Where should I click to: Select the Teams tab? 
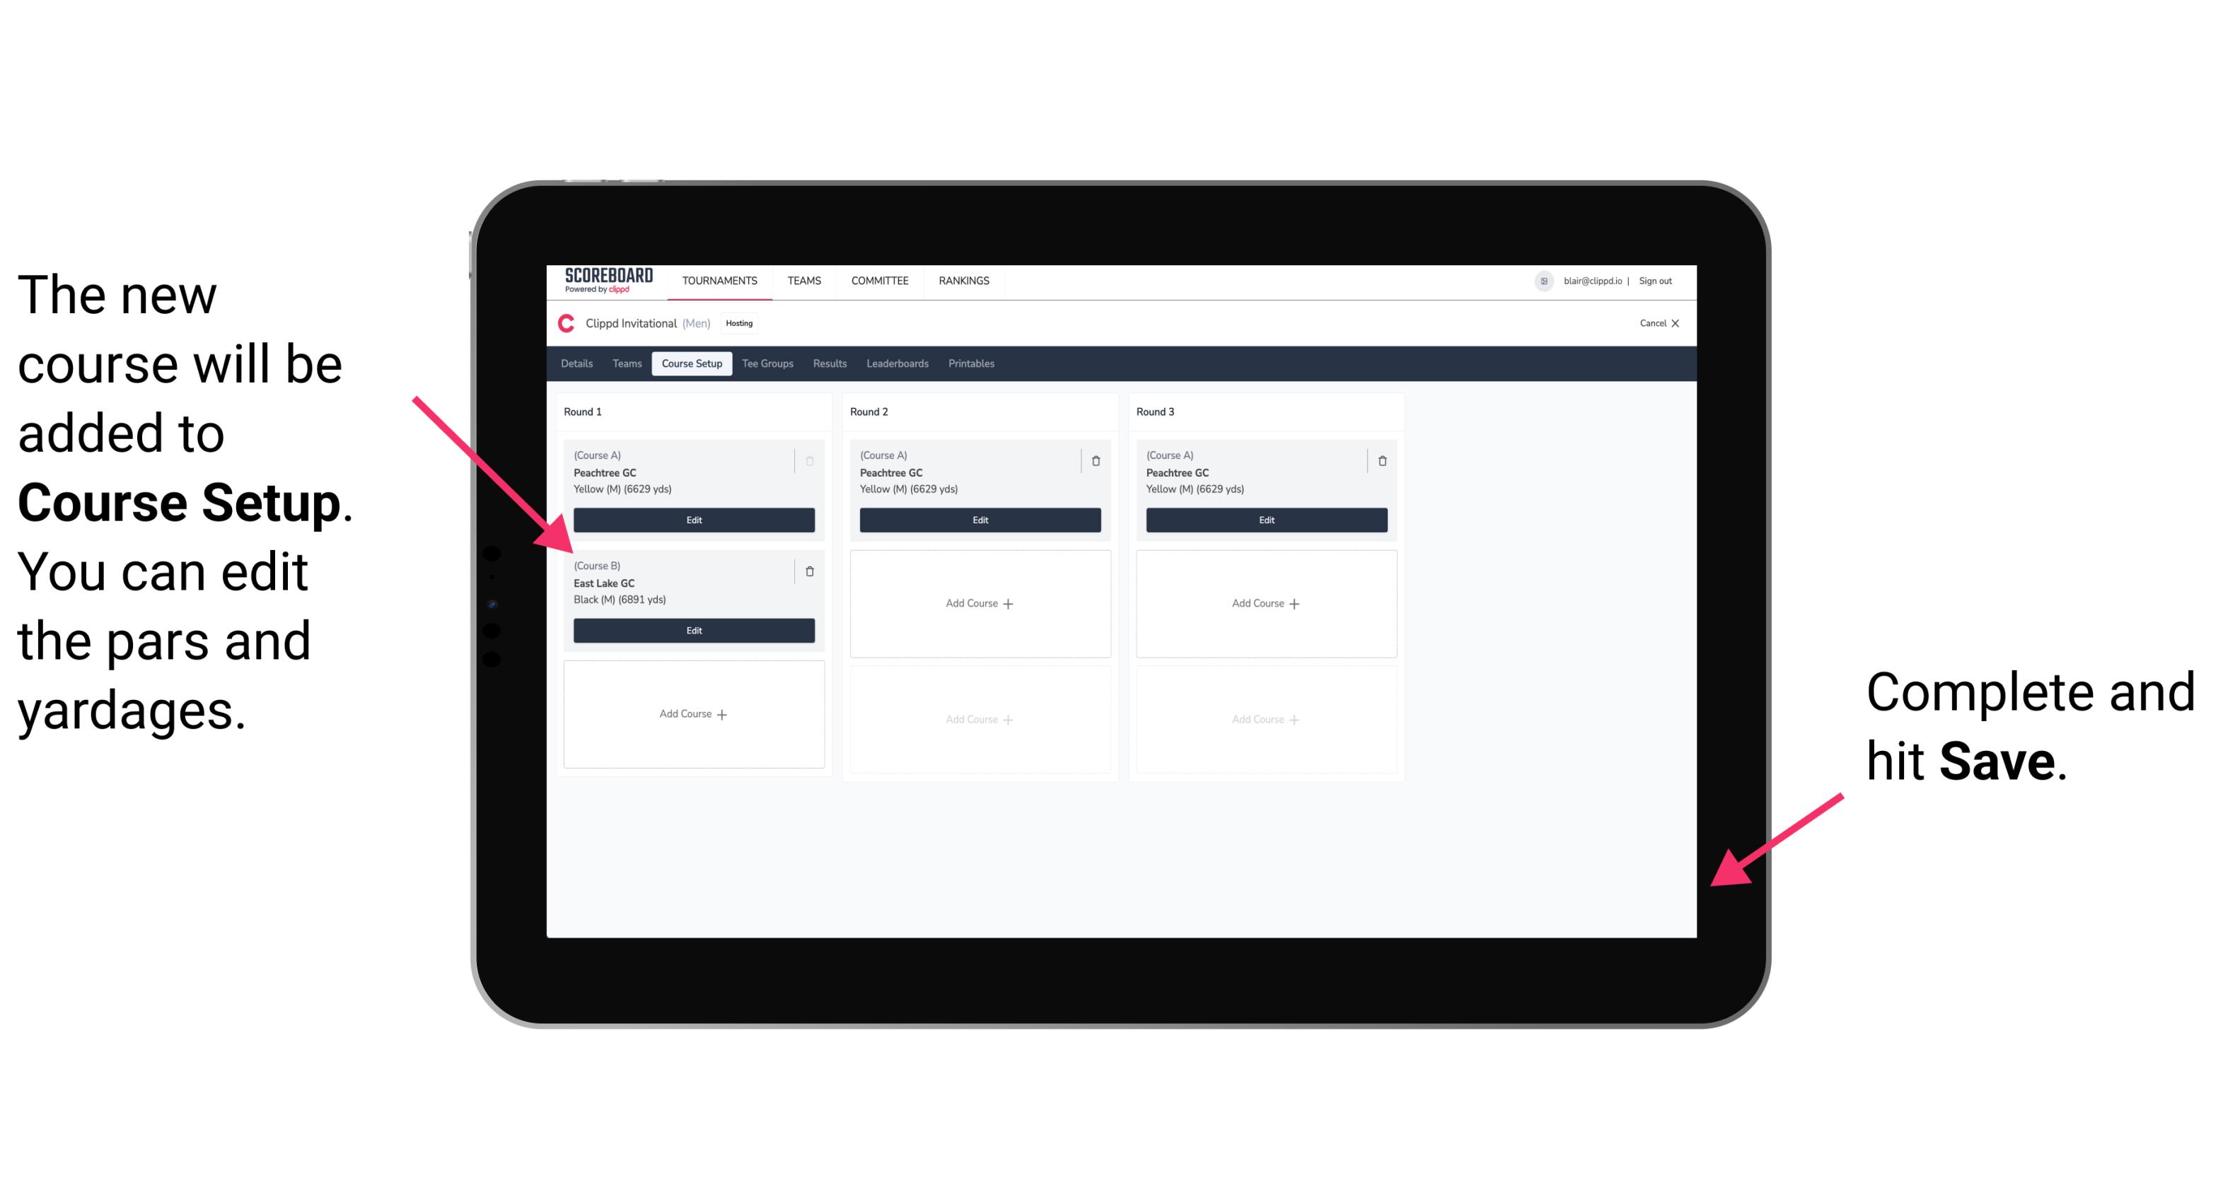coord(623,363)
